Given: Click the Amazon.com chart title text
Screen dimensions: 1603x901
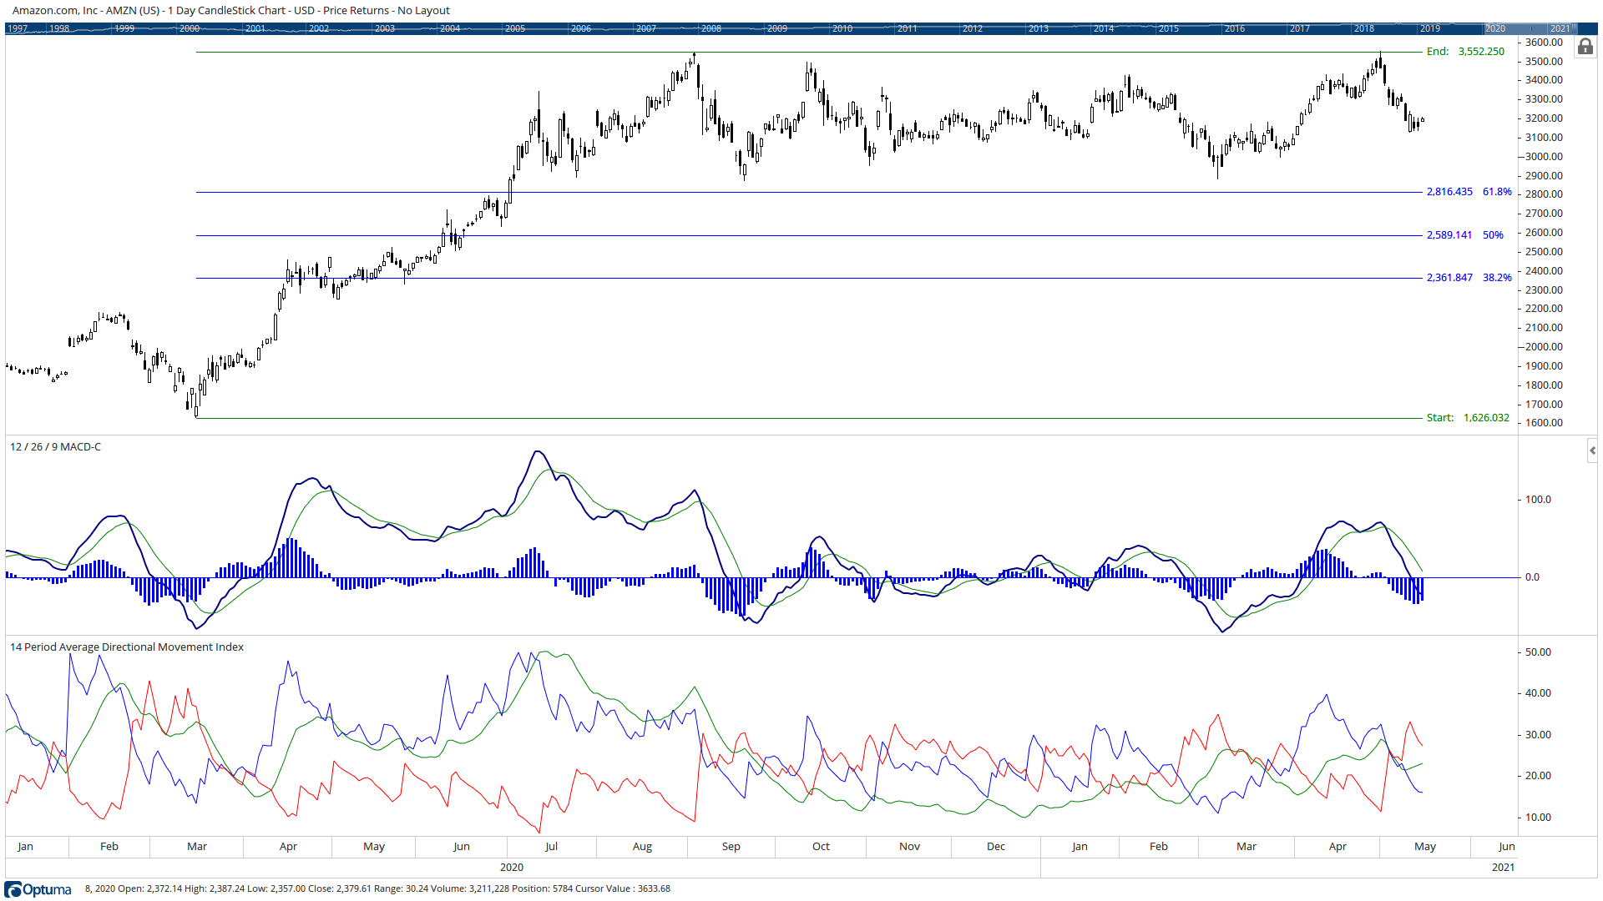Looking at the screenshot, I should coord(230,11).
